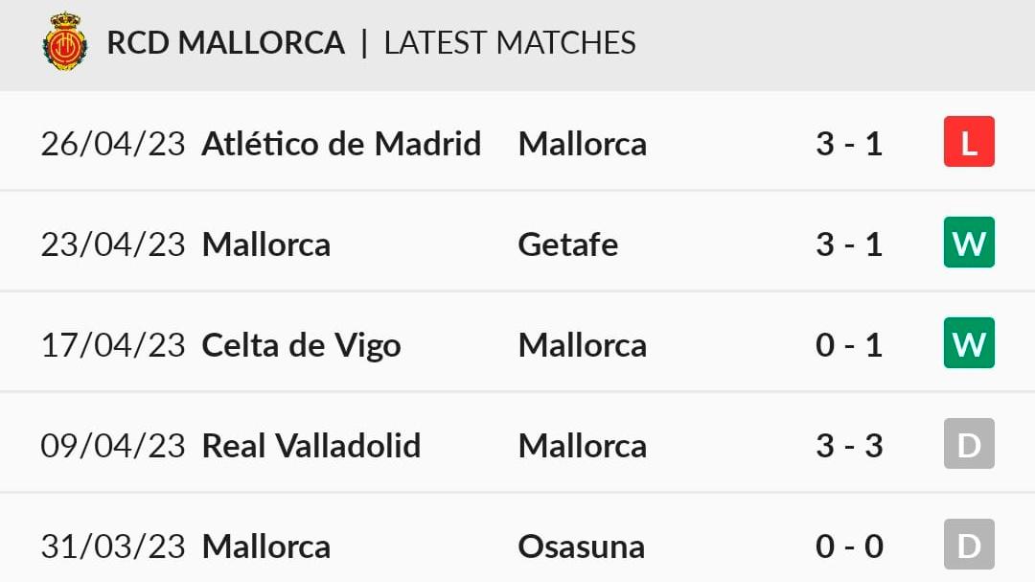Click the 3 - 3 score at Valladolid
The image size is (1035, 582).
coord(849,446)
